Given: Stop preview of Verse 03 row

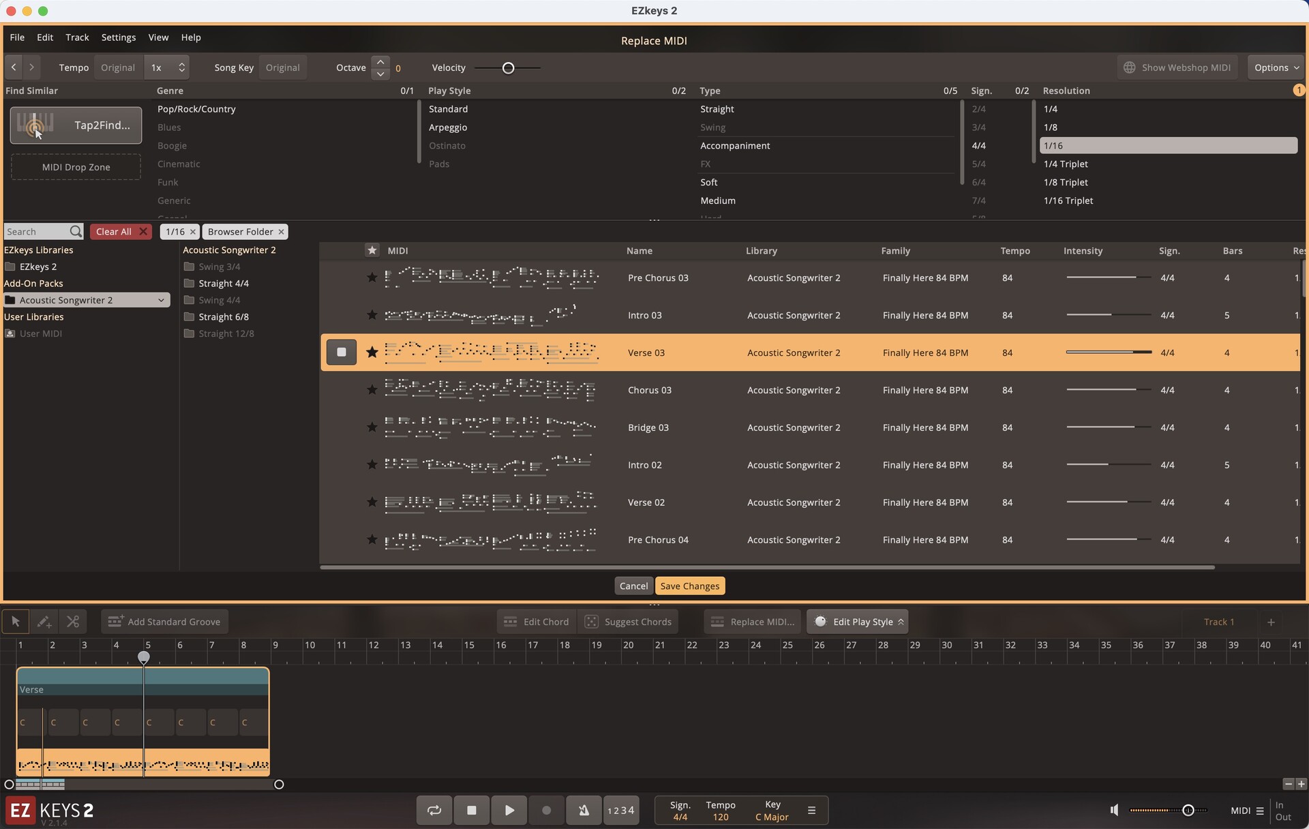Looking at the screenshot, I should (x=342, y=352).
